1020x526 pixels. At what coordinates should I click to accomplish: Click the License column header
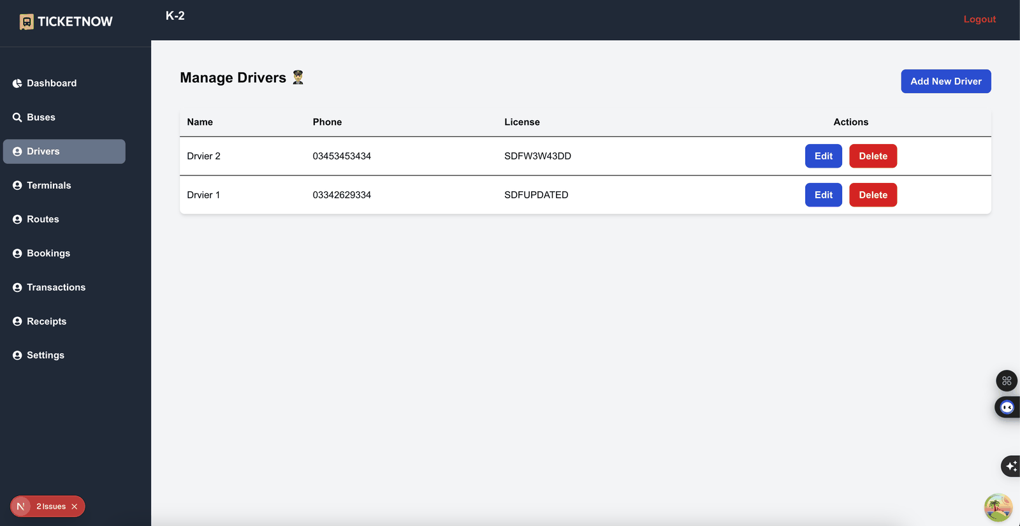coord(522,122)
